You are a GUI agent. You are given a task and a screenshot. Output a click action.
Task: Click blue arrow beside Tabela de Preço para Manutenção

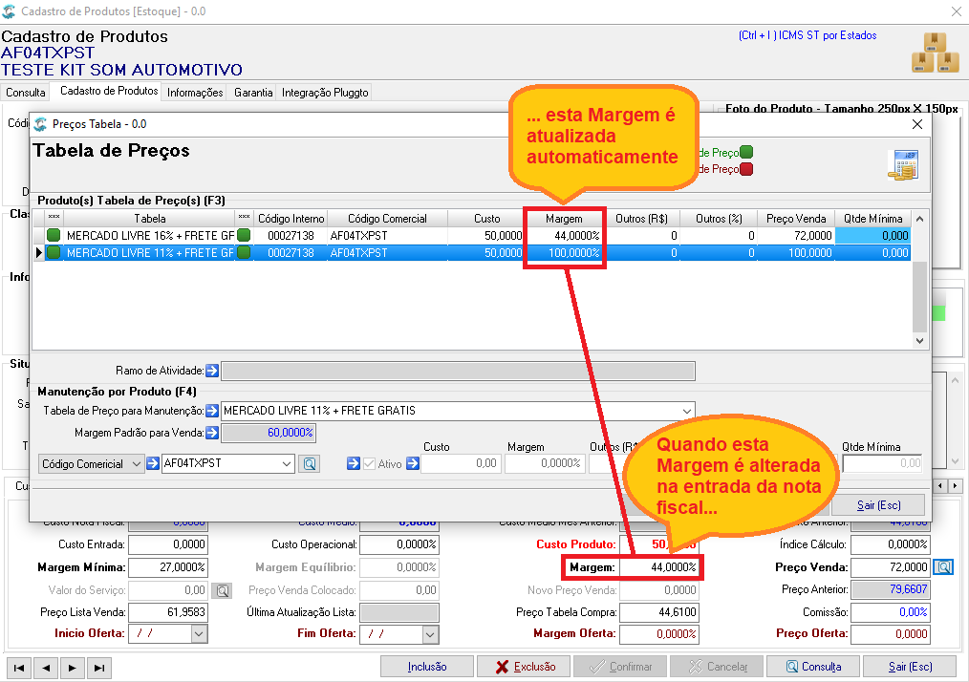click(x=212, y=411)
